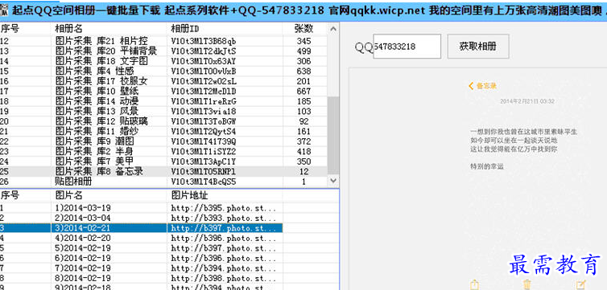This screenshot has width=607, height=290.
Task: Select album row 库4 性感
Action: (x=163, y=71)
